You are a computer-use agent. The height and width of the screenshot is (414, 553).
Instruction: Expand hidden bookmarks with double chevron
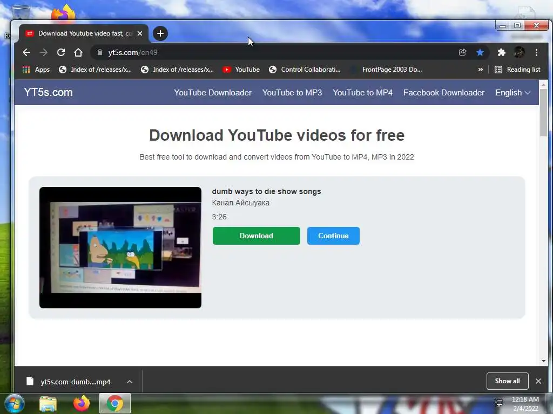[480, 70]
